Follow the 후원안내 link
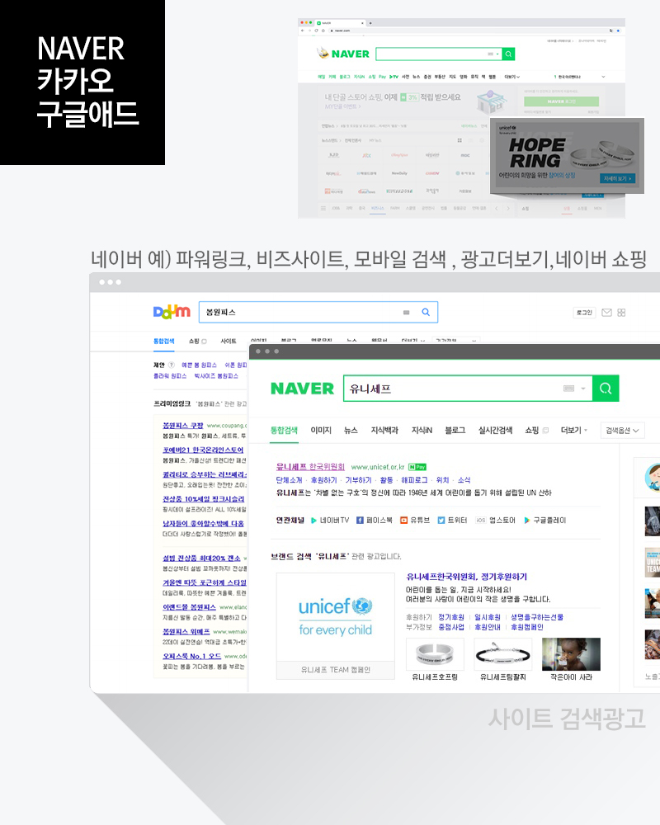This screenshot has height=825, width=660. (x=487, y=627)
